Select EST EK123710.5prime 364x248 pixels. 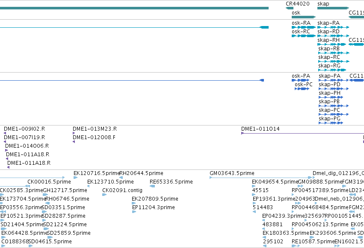(88, 186)
